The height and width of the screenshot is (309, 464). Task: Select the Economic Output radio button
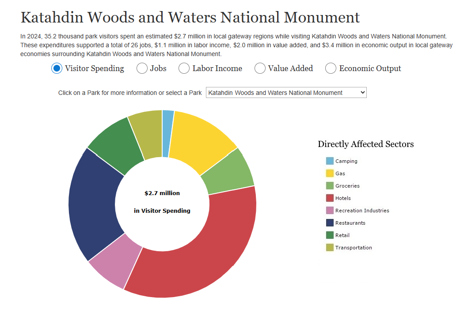(x=331, y=68)
